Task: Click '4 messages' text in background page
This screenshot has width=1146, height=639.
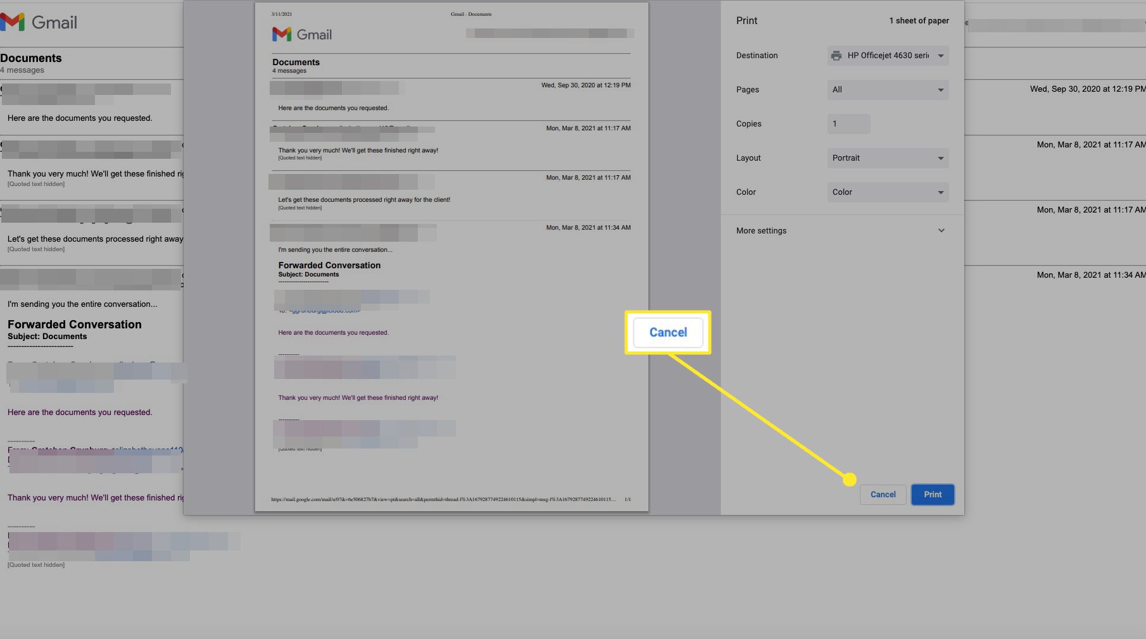Action: [22, 70]
